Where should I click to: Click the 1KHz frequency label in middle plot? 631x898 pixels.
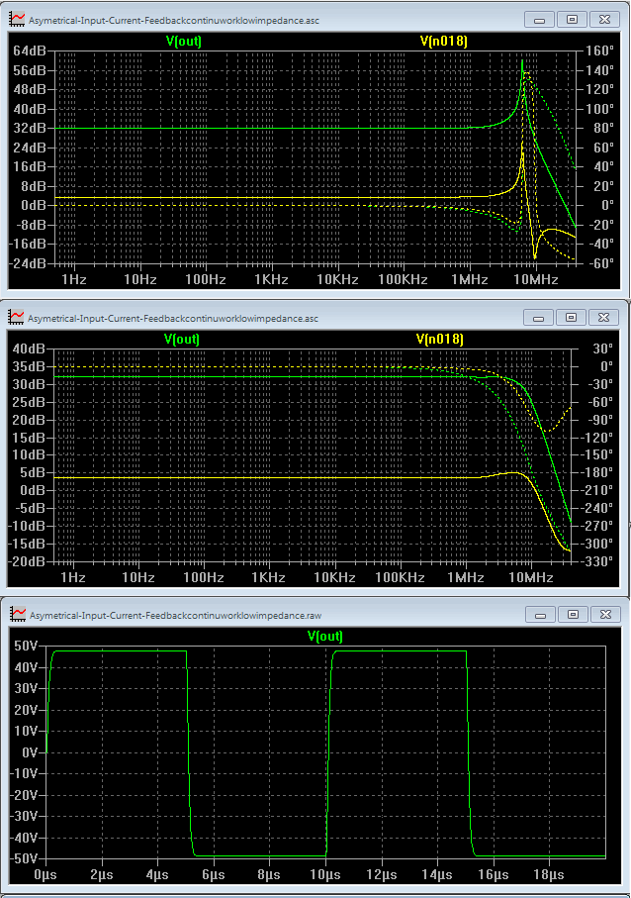268,577
